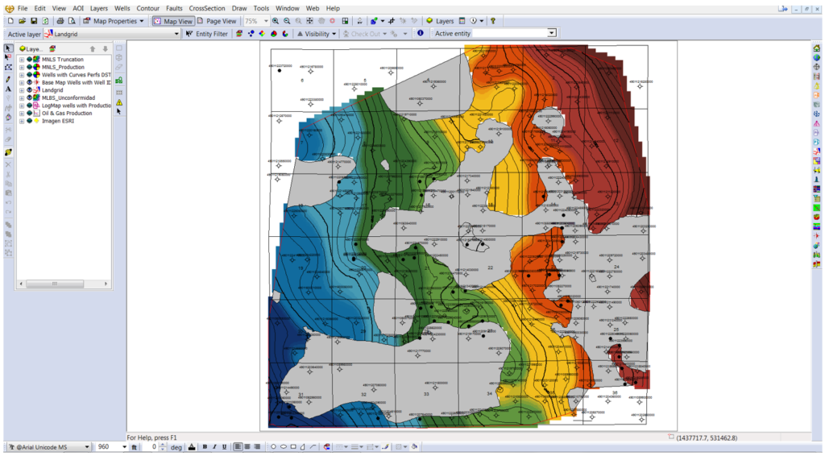The height and width of the screenshot is (456, 825).
Task: Toggle visibility of MNLS Truncation layer
Action: [x=30, y=60]
